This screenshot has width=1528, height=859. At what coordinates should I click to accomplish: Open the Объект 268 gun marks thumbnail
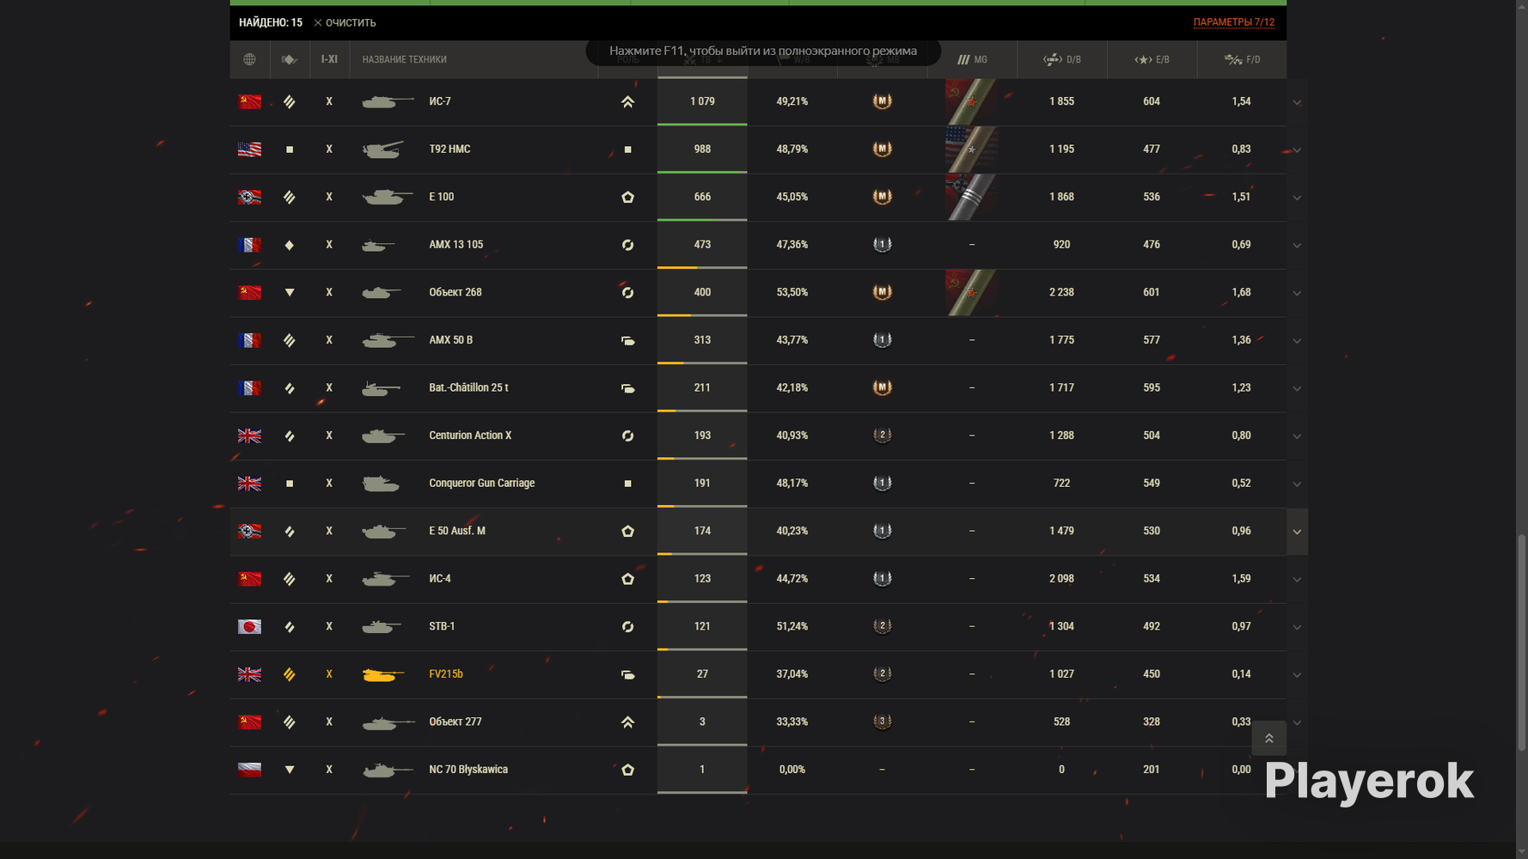971,292
